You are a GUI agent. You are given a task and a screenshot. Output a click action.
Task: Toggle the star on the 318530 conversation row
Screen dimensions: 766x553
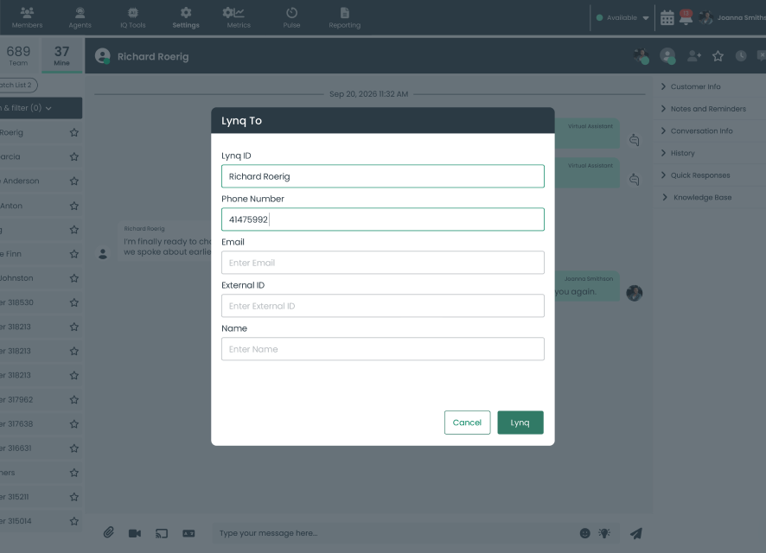pyautogui.click(x=74, y=302)
